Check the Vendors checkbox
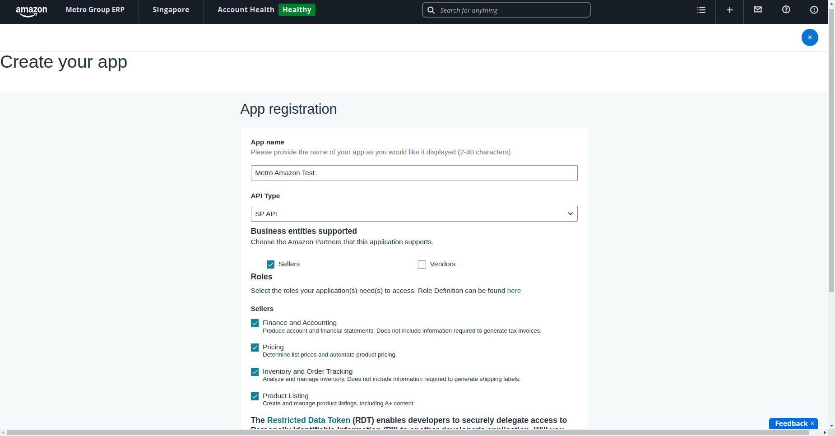Image resolution: width=835 pixels, height=436 pixels. tap(422, 264)
